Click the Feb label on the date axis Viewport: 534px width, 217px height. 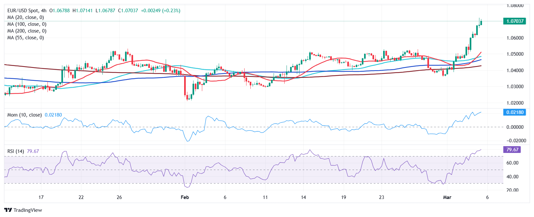(x=185, y=197)
